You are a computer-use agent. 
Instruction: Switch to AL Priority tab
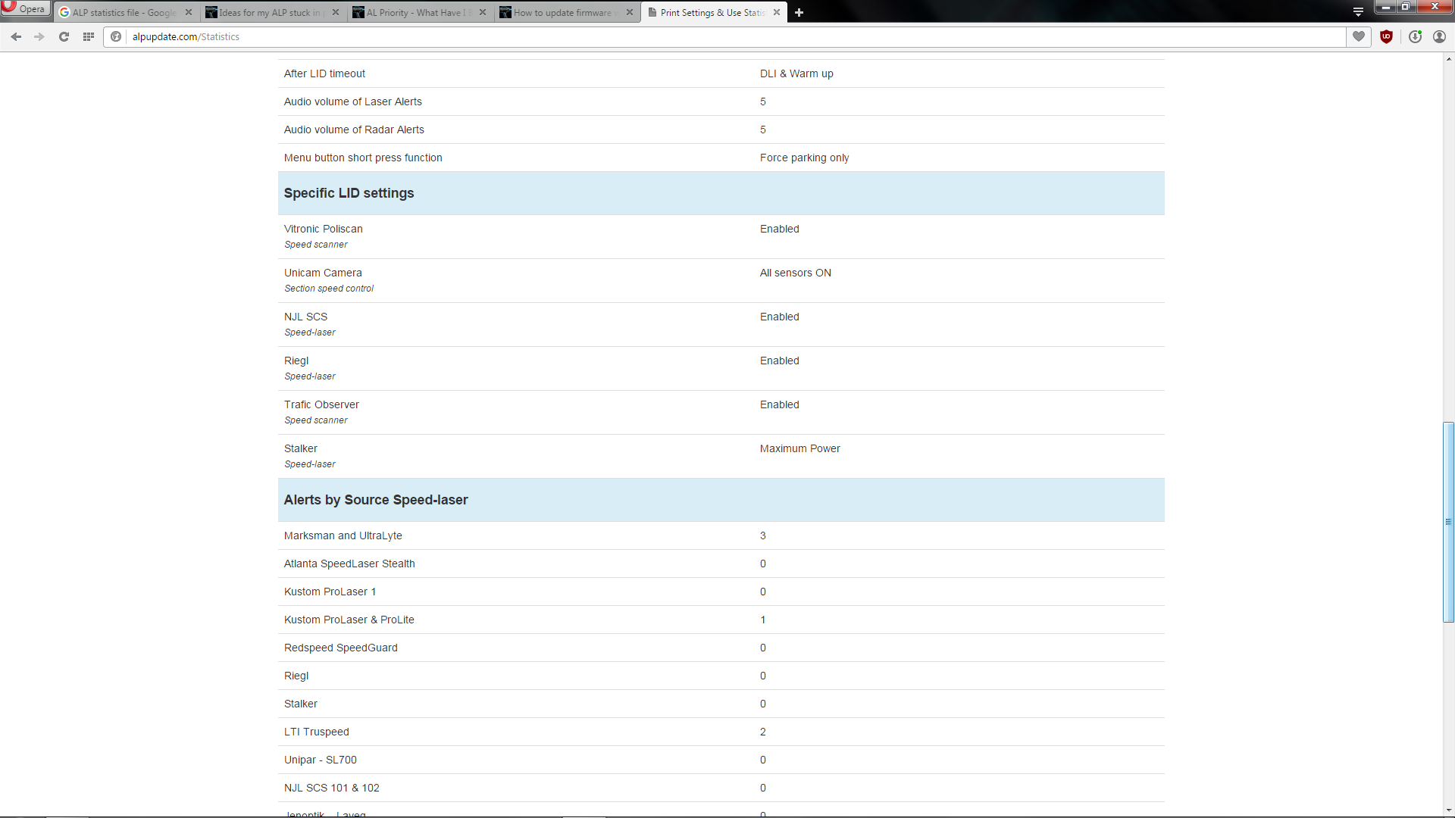[x=415, y=12]
